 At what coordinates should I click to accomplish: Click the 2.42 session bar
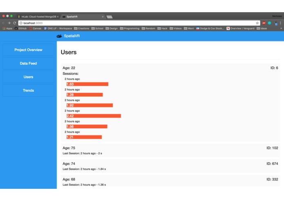[94, 116]
